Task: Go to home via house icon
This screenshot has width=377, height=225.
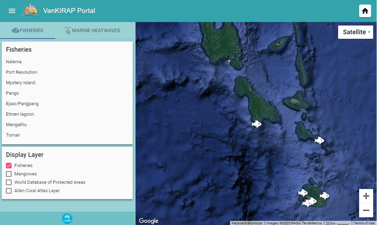Action: [x=365, y=11]
